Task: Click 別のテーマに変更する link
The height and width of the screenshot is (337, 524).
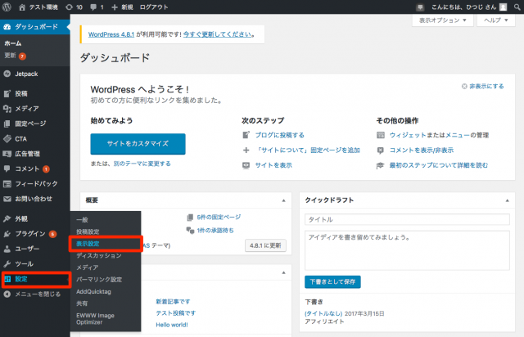Action: [x=142, y=164]
